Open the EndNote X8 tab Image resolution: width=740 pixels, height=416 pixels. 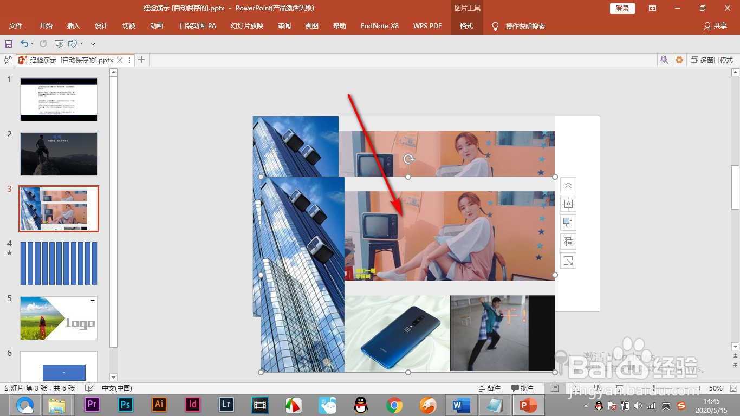[380, 26]
